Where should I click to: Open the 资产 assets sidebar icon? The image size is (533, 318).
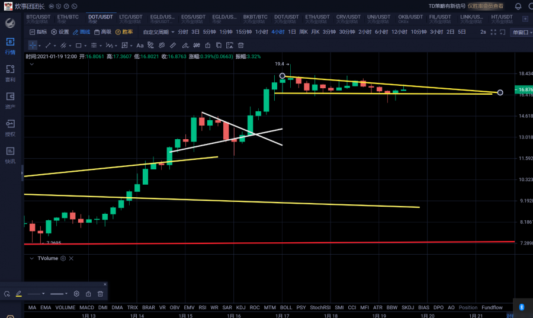click(x=10, y=101)
